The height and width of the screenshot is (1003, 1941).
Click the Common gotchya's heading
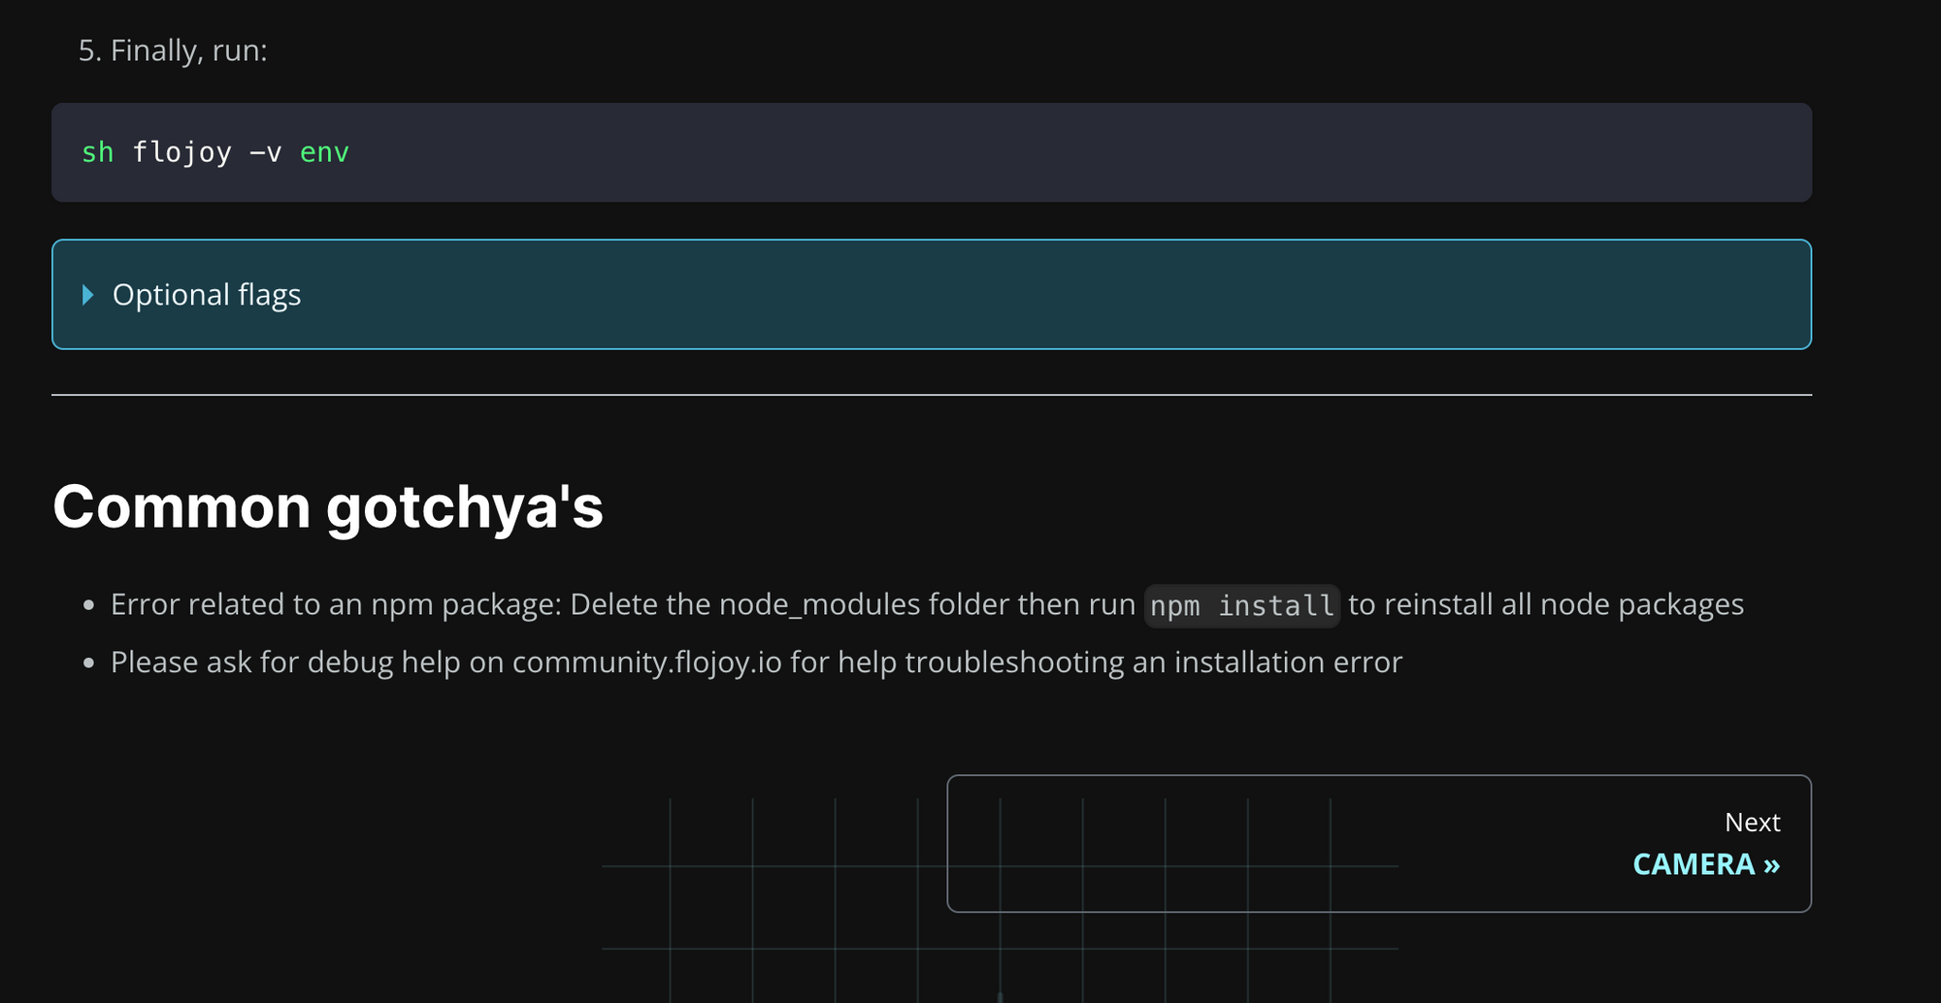point(330,507)
